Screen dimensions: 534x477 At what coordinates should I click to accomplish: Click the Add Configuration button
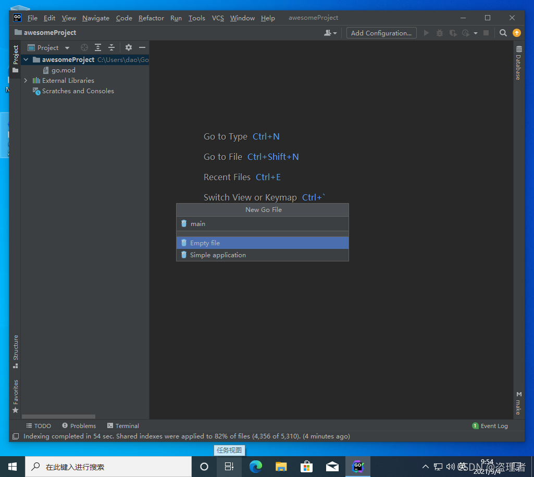pyautogui.click(x=381, y=33)
